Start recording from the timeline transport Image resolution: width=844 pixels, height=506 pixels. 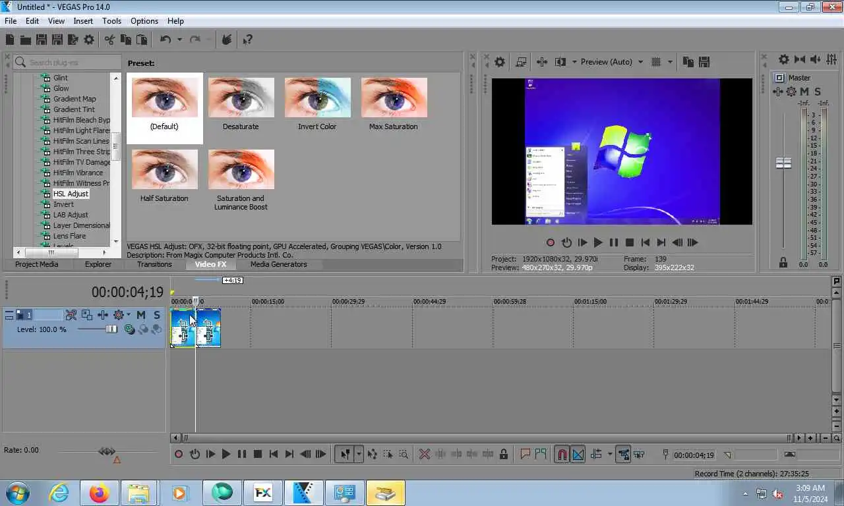coord(179,454)
